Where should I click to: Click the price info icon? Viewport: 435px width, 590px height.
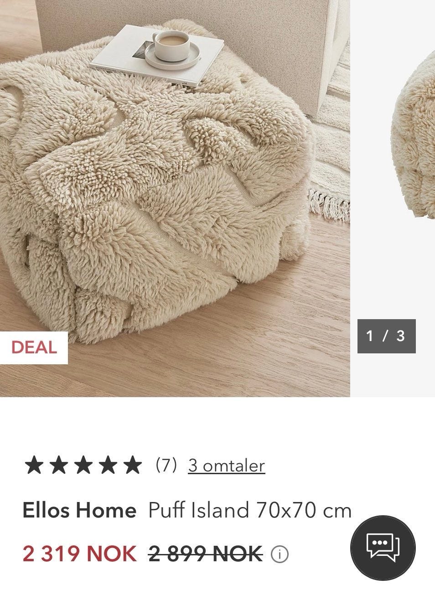click(280, 554)
